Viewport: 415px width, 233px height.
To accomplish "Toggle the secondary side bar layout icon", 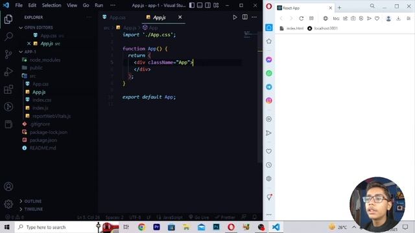I will pos(207,5).
